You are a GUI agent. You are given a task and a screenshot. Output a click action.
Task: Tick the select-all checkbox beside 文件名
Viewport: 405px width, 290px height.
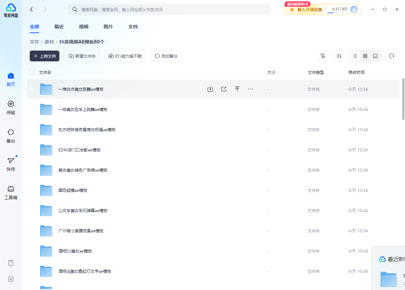pos(32,72)
